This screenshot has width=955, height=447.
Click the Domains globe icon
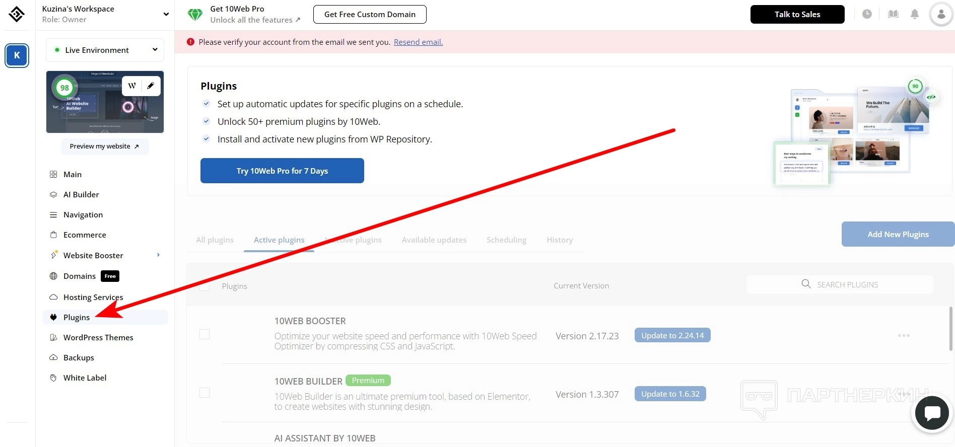pos(53,276)
